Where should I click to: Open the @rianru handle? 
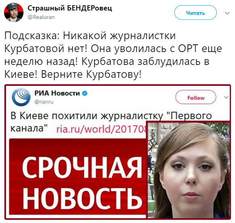[44, 102]
